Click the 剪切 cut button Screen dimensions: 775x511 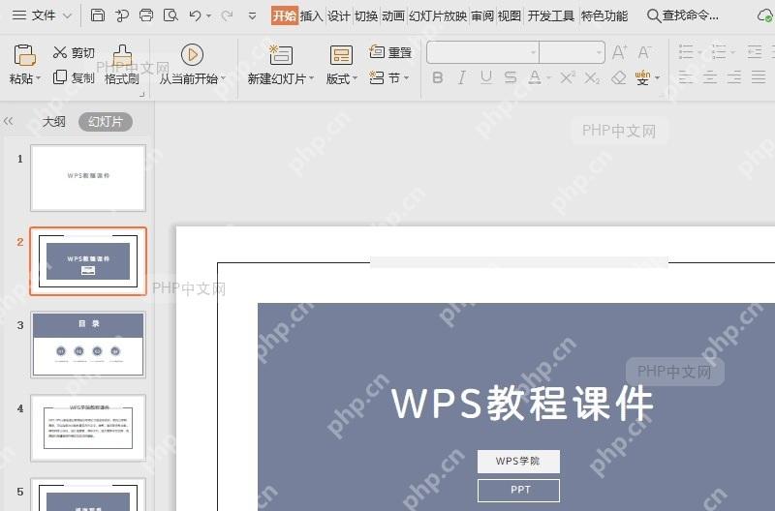[74, 52]
